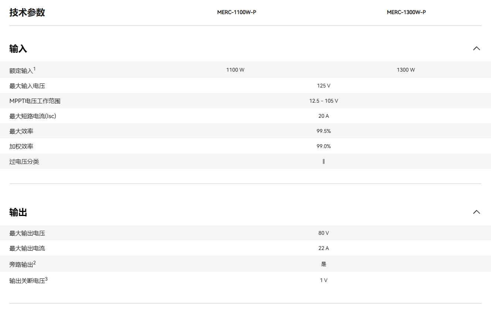This screenshot has width=491, height=312.
Task: Click the 99.5% maximum efficiency value
Action: point(324,131)
